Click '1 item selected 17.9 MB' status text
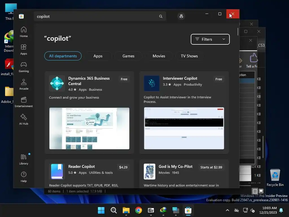 (x=84, y=191)
